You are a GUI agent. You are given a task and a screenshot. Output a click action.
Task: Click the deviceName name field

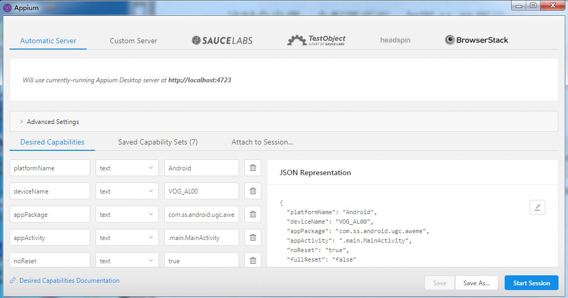pyautogui.click(x=50, y=191)
